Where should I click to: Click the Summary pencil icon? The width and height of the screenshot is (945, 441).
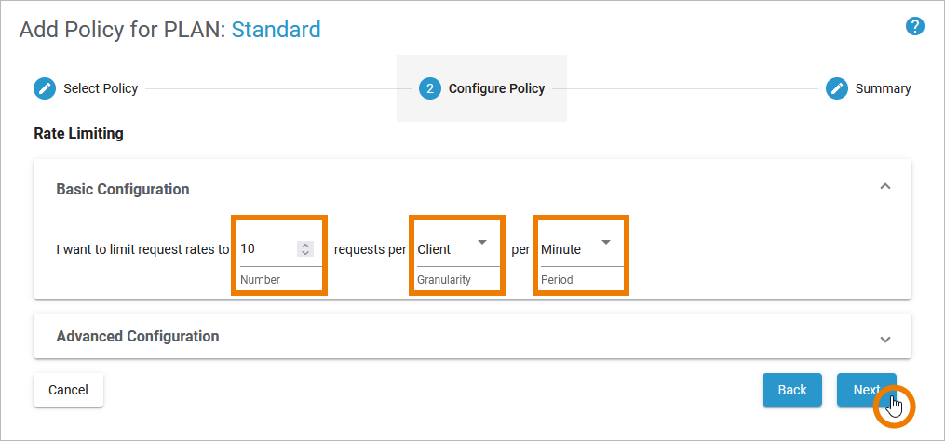[x=837, y=88]
